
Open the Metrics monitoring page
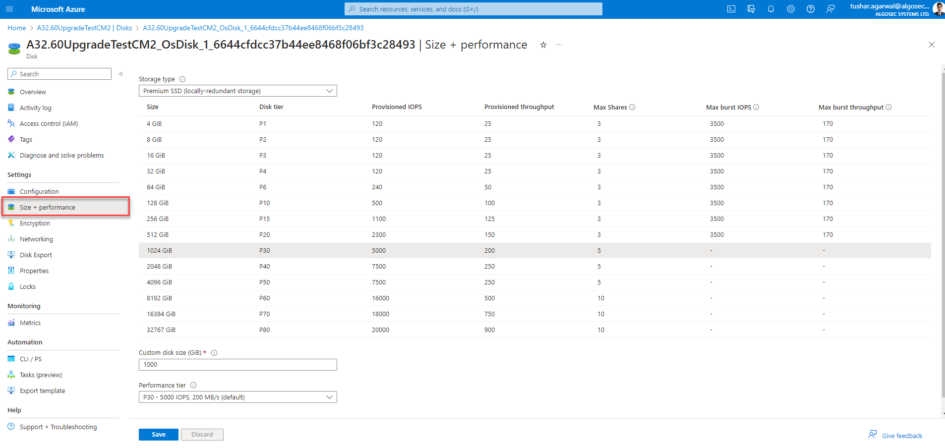click(x=30, y=323)
